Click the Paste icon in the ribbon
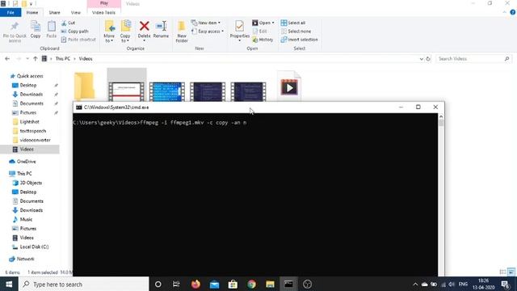The width and height of the screenshot is (517, 291). 52,29
